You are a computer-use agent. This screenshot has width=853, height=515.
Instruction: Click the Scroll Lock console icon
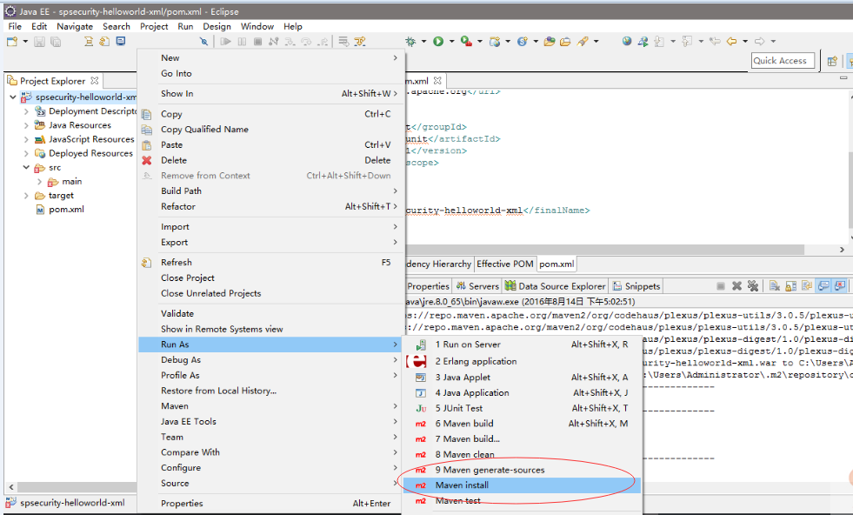point(791,286)
